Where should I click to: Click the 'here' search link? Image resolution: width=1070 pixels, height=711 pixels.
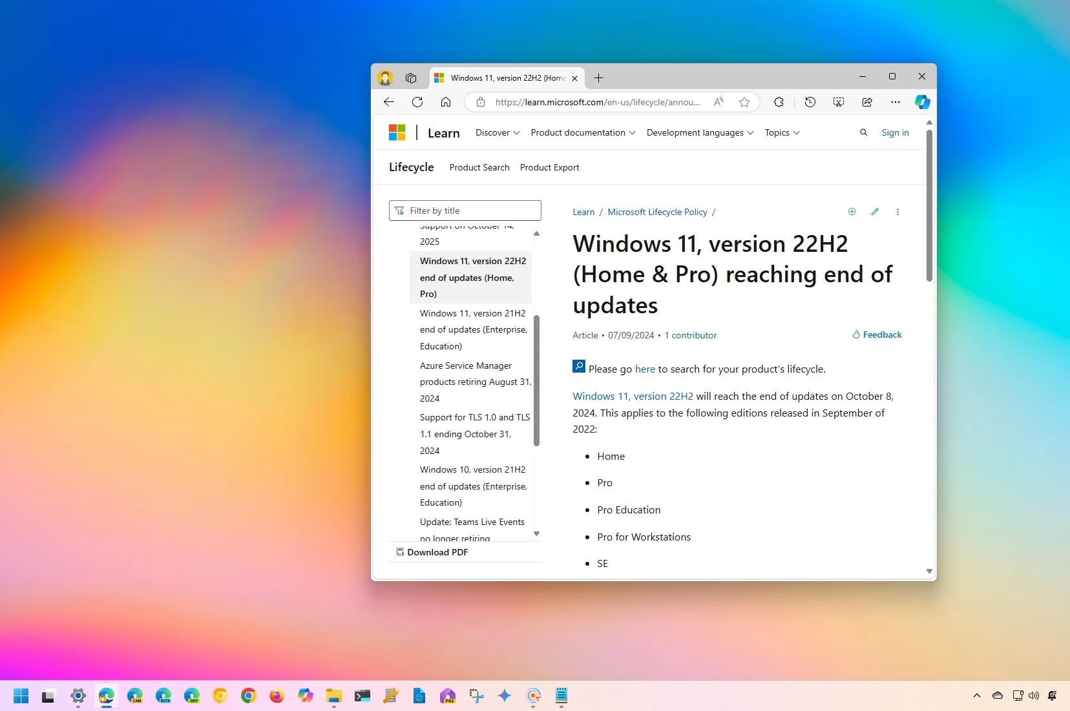645,369
